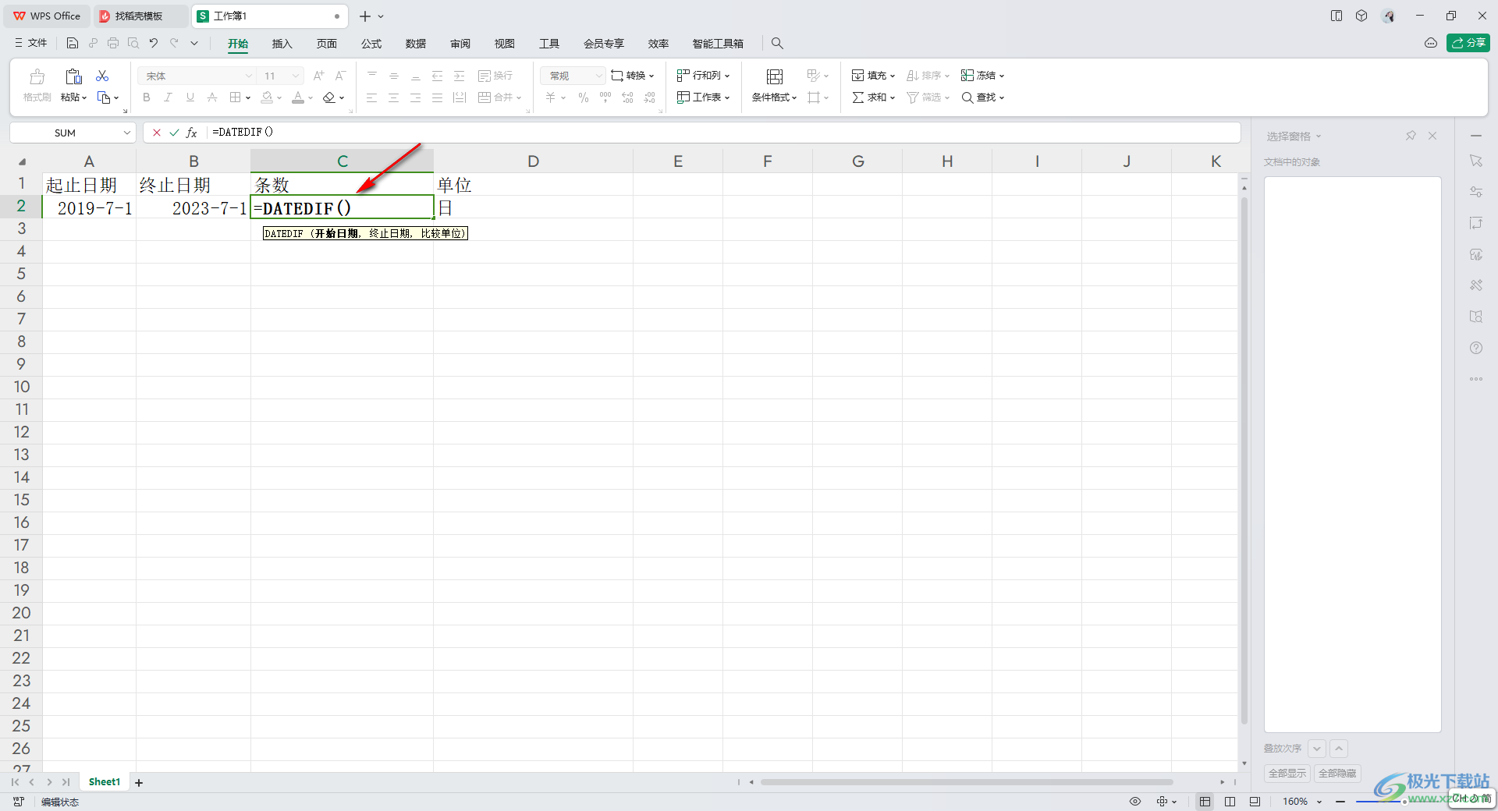1498x811 pixels.
Task: Click the Paste clipboard icon
Action: [73, 76]
